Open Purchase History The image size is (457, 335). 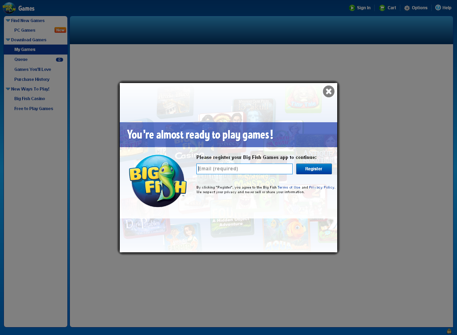(32, 79)
